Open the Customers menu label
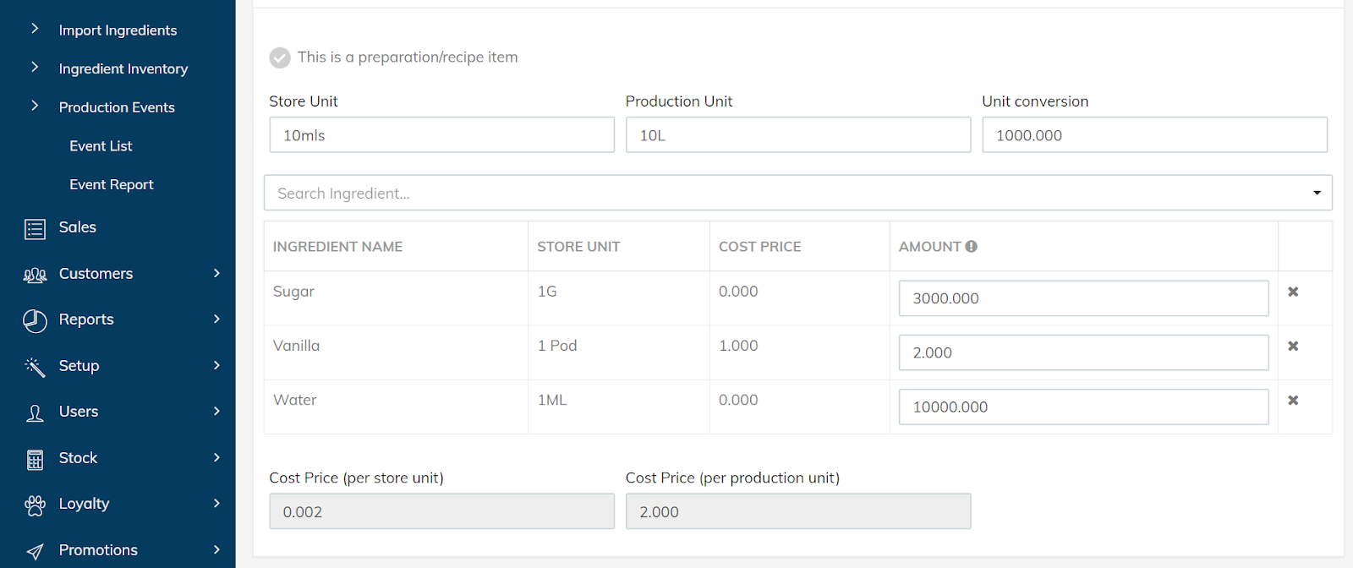This screenshot has width=1353, height=568. (96, 273)
